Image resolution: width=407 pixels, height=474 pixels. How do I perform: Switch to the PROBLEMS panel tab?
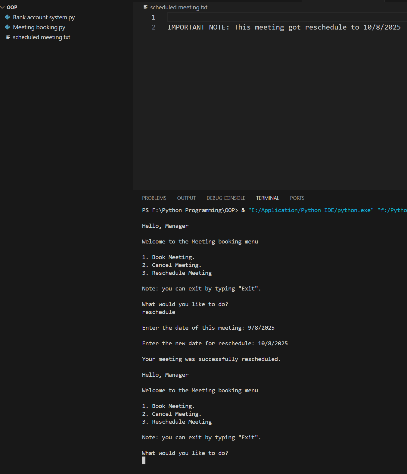pos(154,198)
